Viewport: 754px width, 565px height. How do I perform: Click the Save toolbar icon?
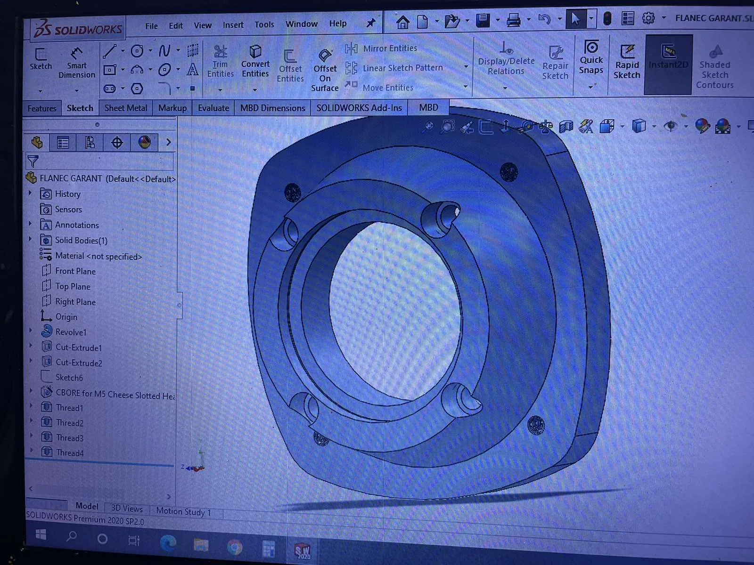click(483, 20)
